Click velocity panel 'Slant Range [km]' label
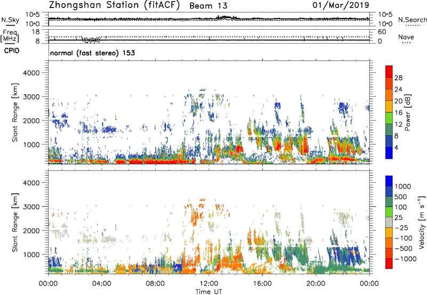The image size is (427, 295). 15,222
